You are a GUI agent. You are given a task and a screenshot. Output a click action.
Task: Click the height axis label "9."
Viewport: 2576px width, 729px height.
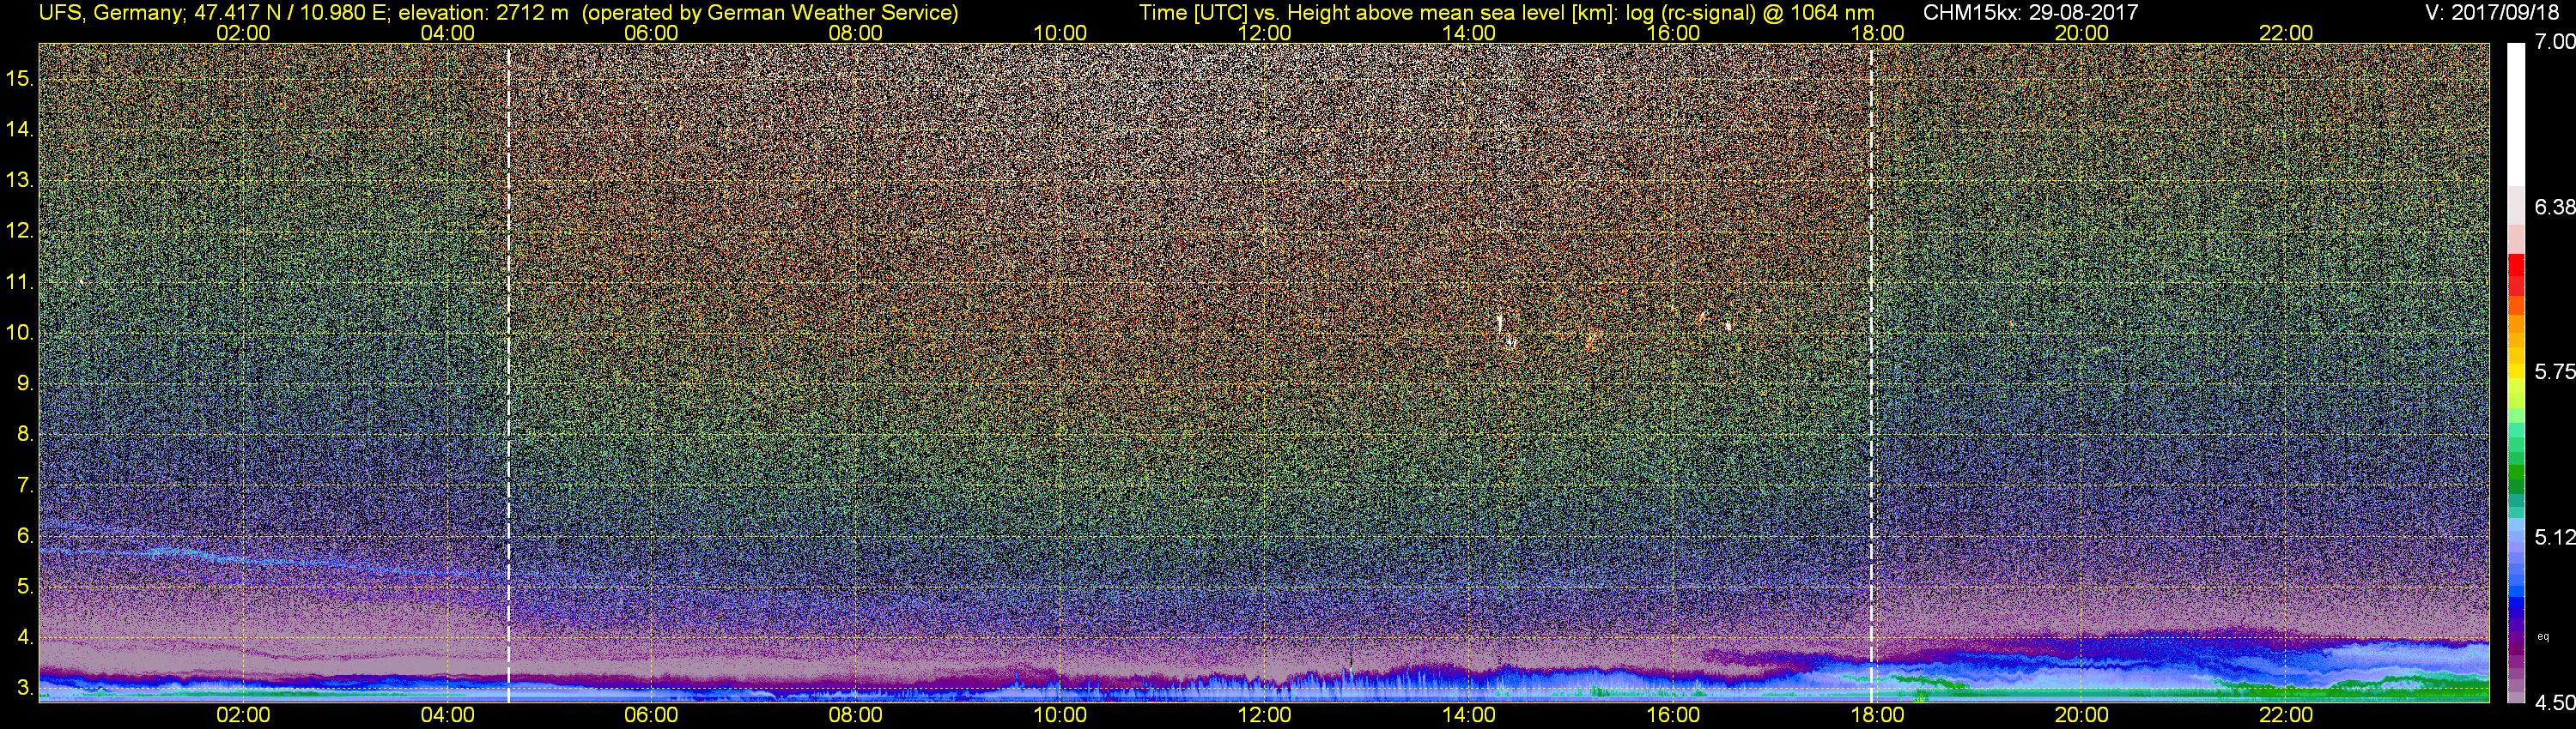26,383
